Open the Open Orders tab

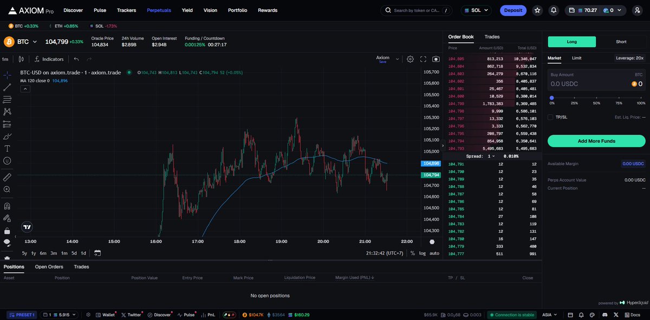[49, 267]
